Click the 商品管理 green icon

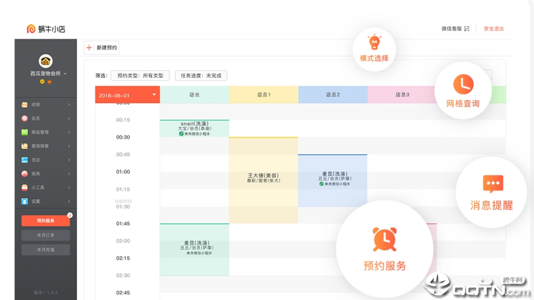click(24, 132)
